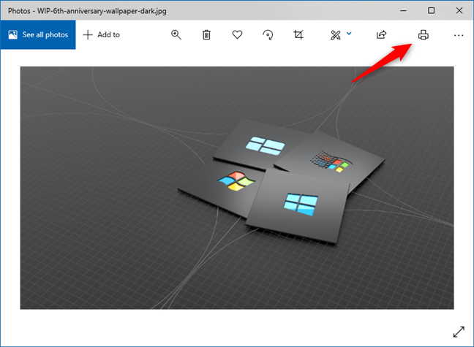Open the See all photos view

[38, 34]
